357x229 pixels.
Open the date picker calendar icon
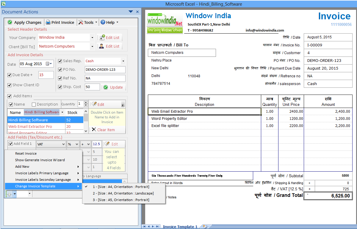pyautogui.click(x=49, y=64)
